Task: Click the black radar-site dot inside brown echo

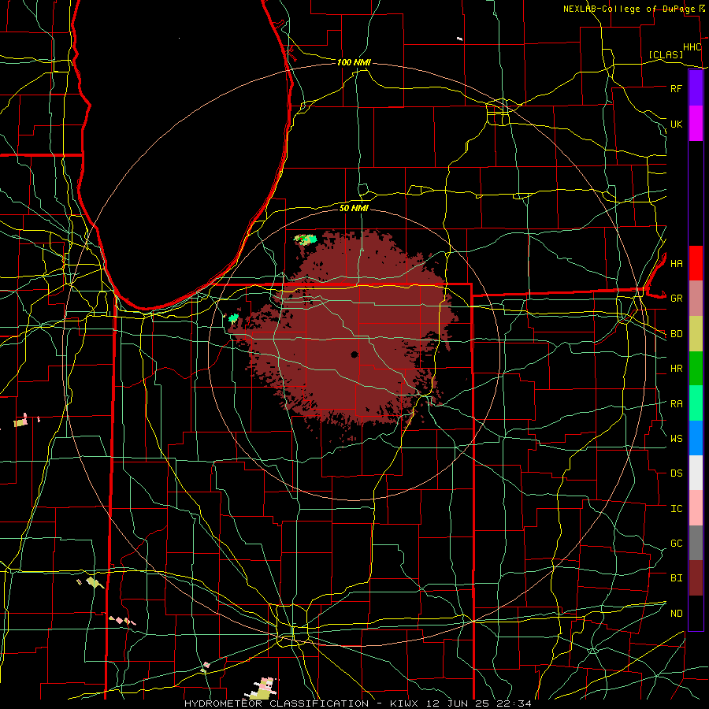Action: pos(354,354)
